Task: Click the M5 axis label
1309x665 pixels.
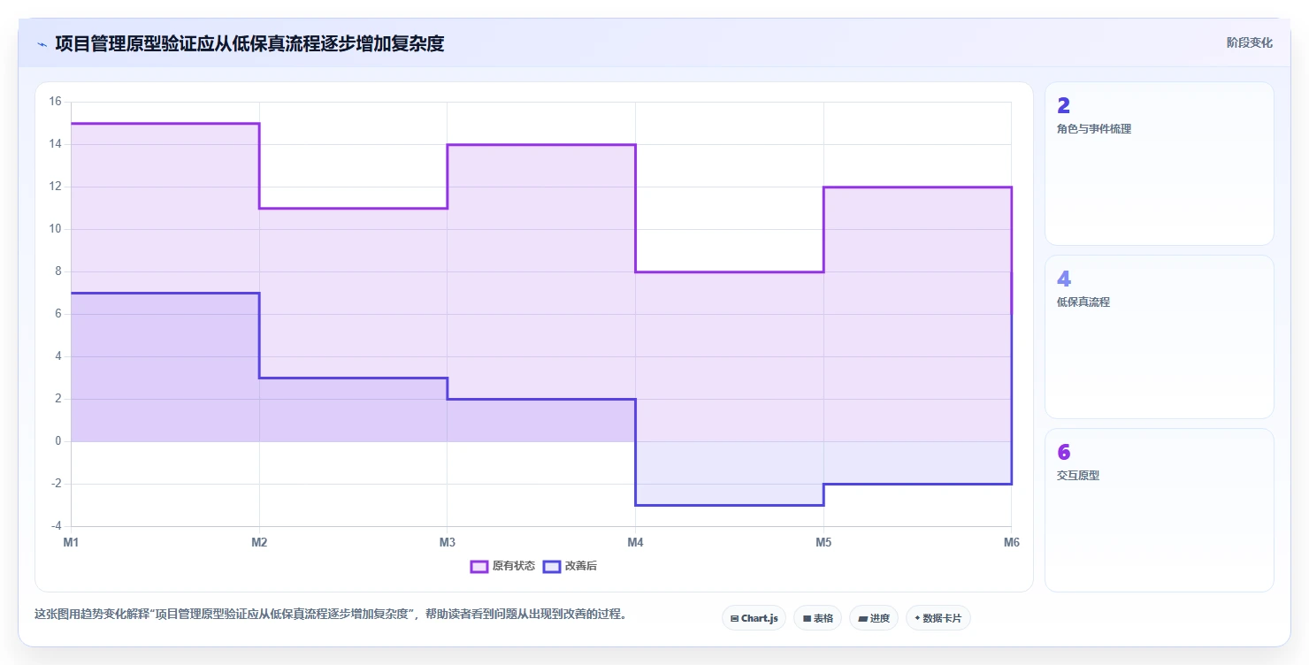Action: coord(823,543)
